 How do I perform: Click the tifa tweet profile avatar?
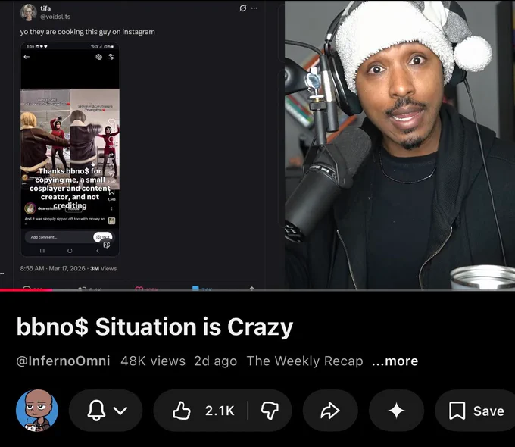(29, 12)
